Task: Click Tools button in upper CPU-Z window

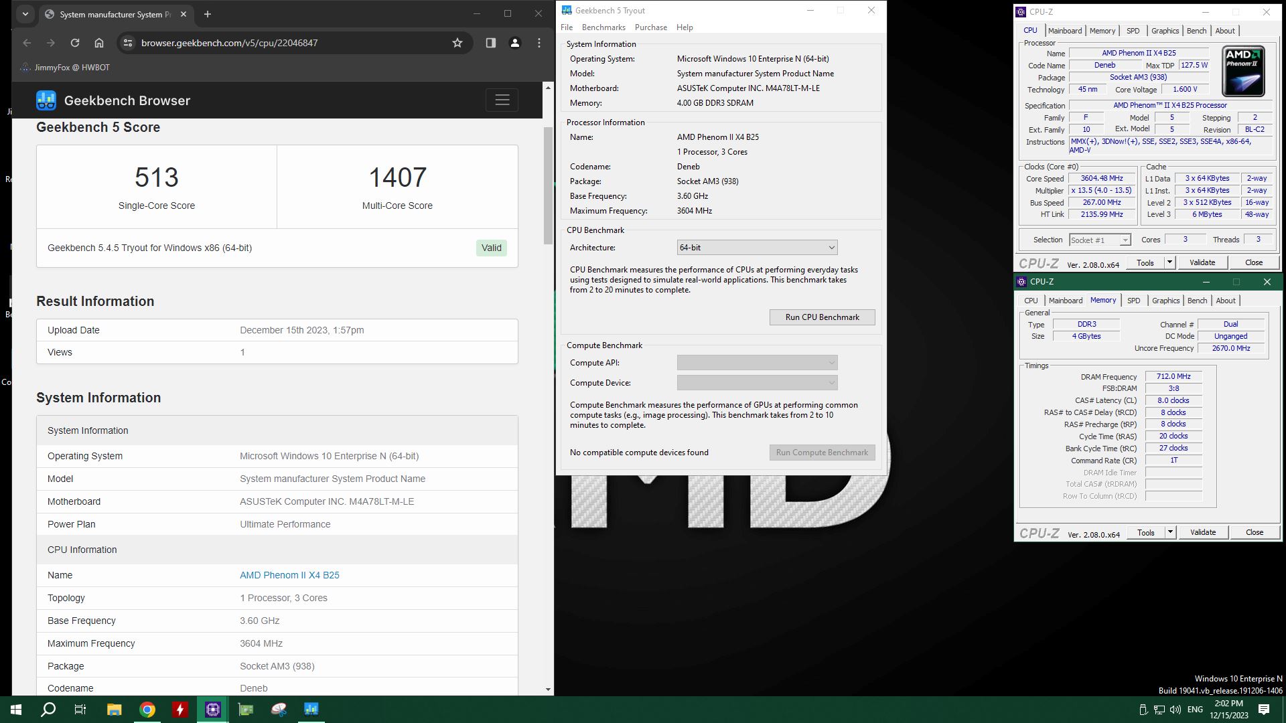Action: click(x=1145, y=262)
